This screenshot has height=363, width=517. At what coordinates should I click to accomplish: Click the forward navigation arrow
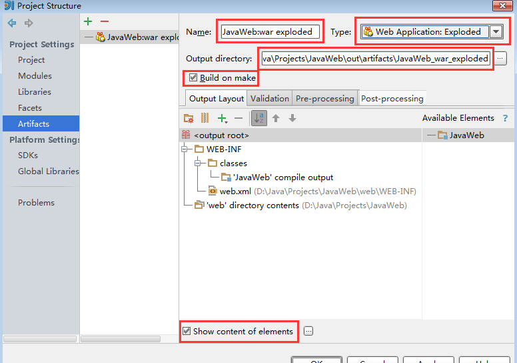(x=29, y=23)
